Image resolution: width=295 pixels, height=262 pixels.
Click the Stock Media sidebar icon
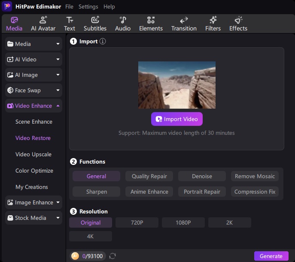coord(10,218)
